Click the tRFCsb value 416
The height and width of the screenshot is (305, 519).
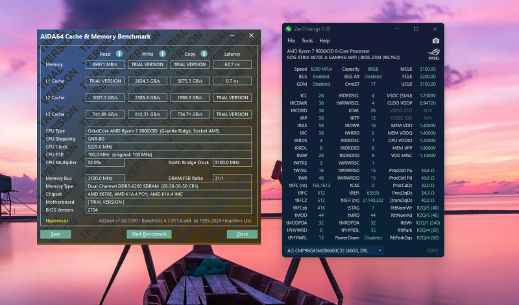click(321, 208)
